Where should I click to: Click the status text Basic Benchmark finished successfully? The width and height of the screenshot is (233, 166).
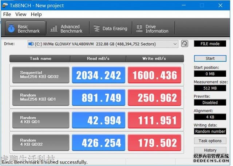(x=44, y=162)
